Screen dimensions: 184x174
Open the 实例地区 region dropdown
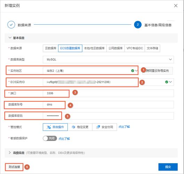90,71
